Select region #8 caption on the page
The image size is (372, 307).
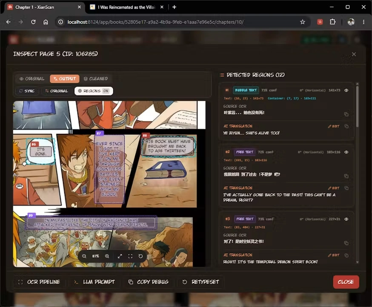pos(168,146)
